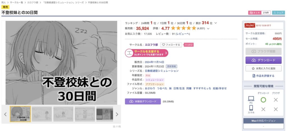Click the star icon for お気に入りに追加

click(253, 68)
